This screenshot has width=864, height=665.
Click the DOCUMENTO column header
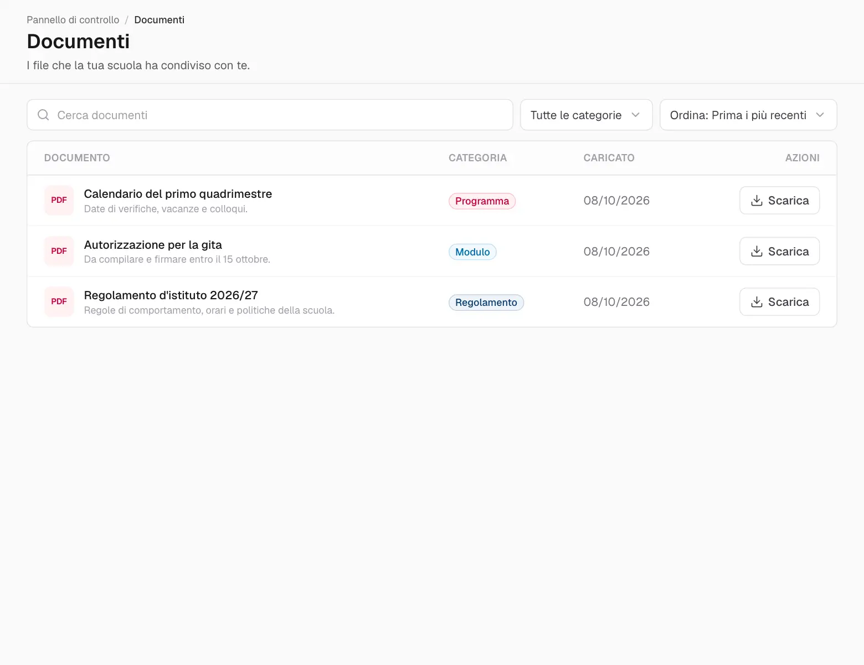pos(77,158)
